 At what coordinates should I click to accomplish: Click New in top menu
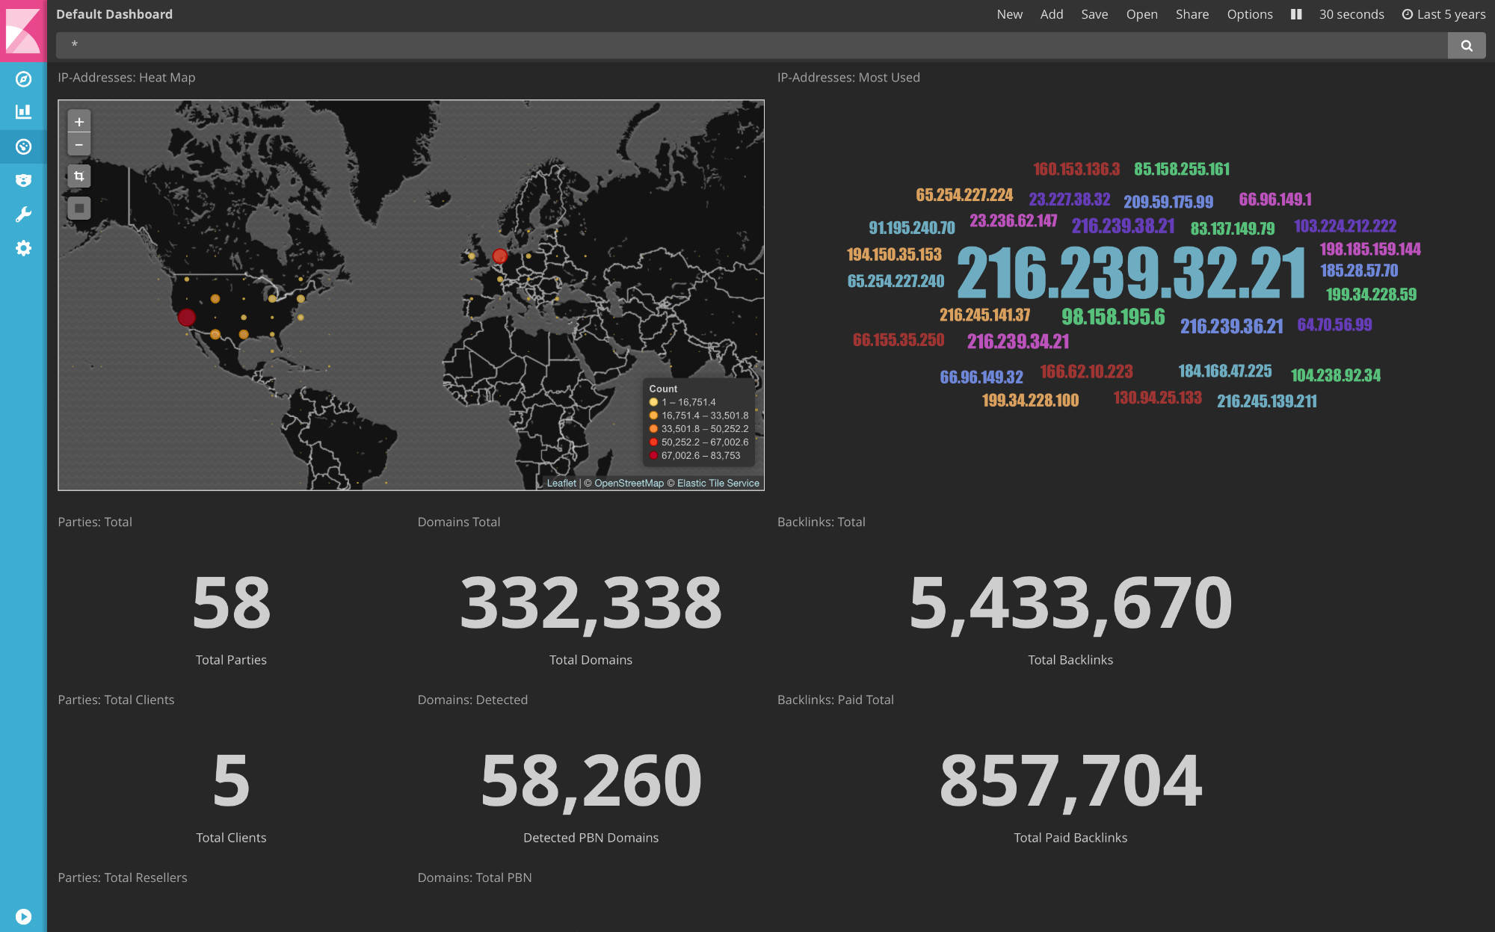(x=1009, y=14)
